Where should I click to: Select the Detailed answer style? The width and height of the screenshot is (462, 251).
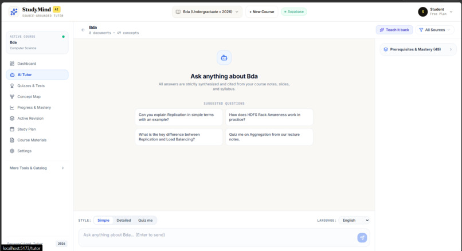124,221
